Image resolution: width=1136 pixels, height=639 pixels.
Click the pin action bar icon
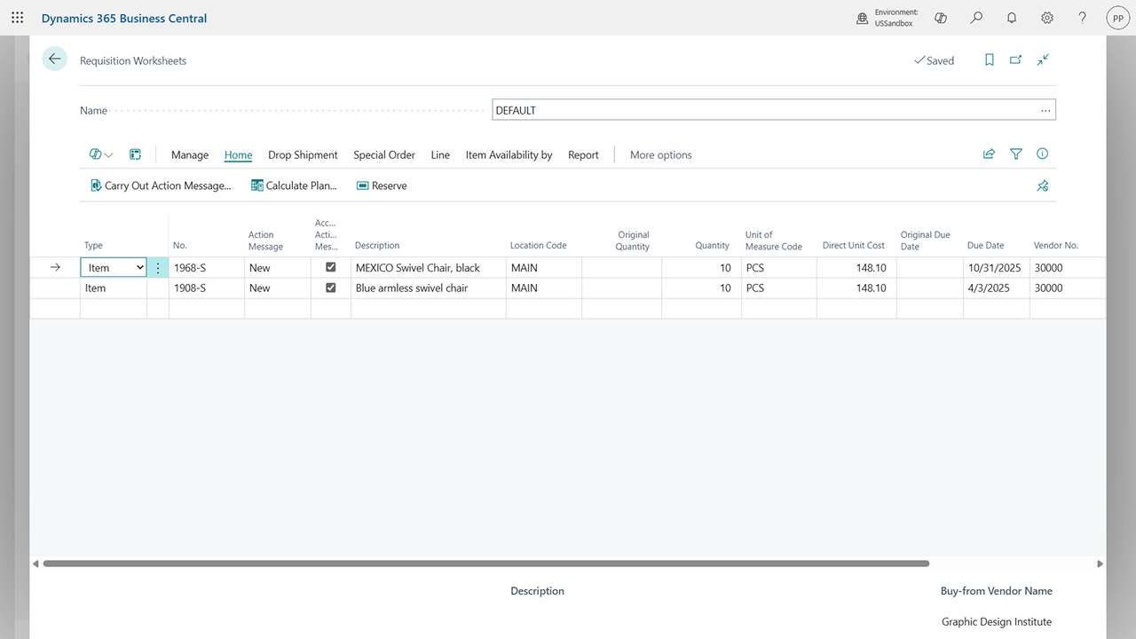(x=1042, y=185)
